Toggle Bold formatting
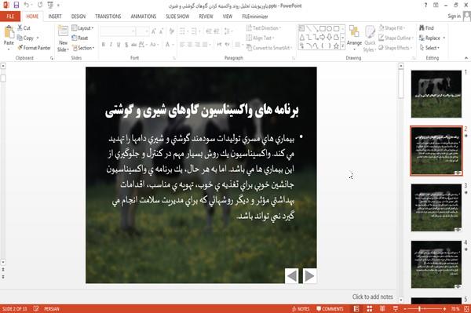 104,45
